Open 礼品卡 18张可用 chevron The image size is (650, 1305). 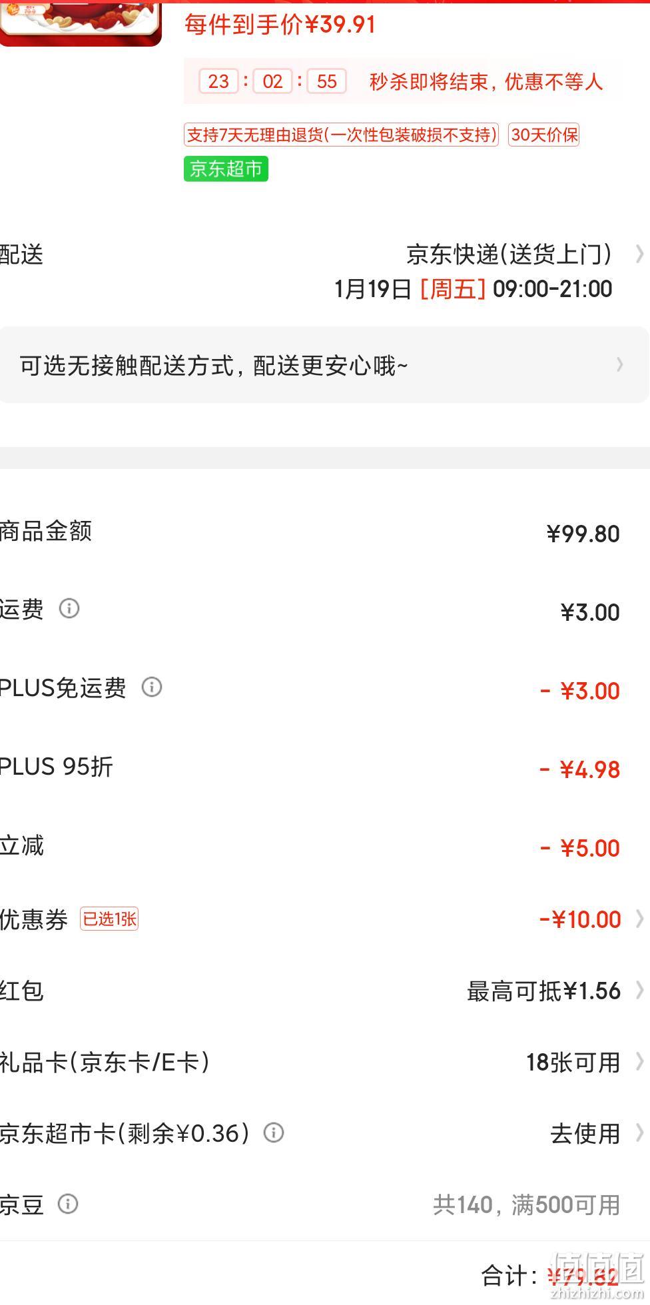tap(639, 1062)
